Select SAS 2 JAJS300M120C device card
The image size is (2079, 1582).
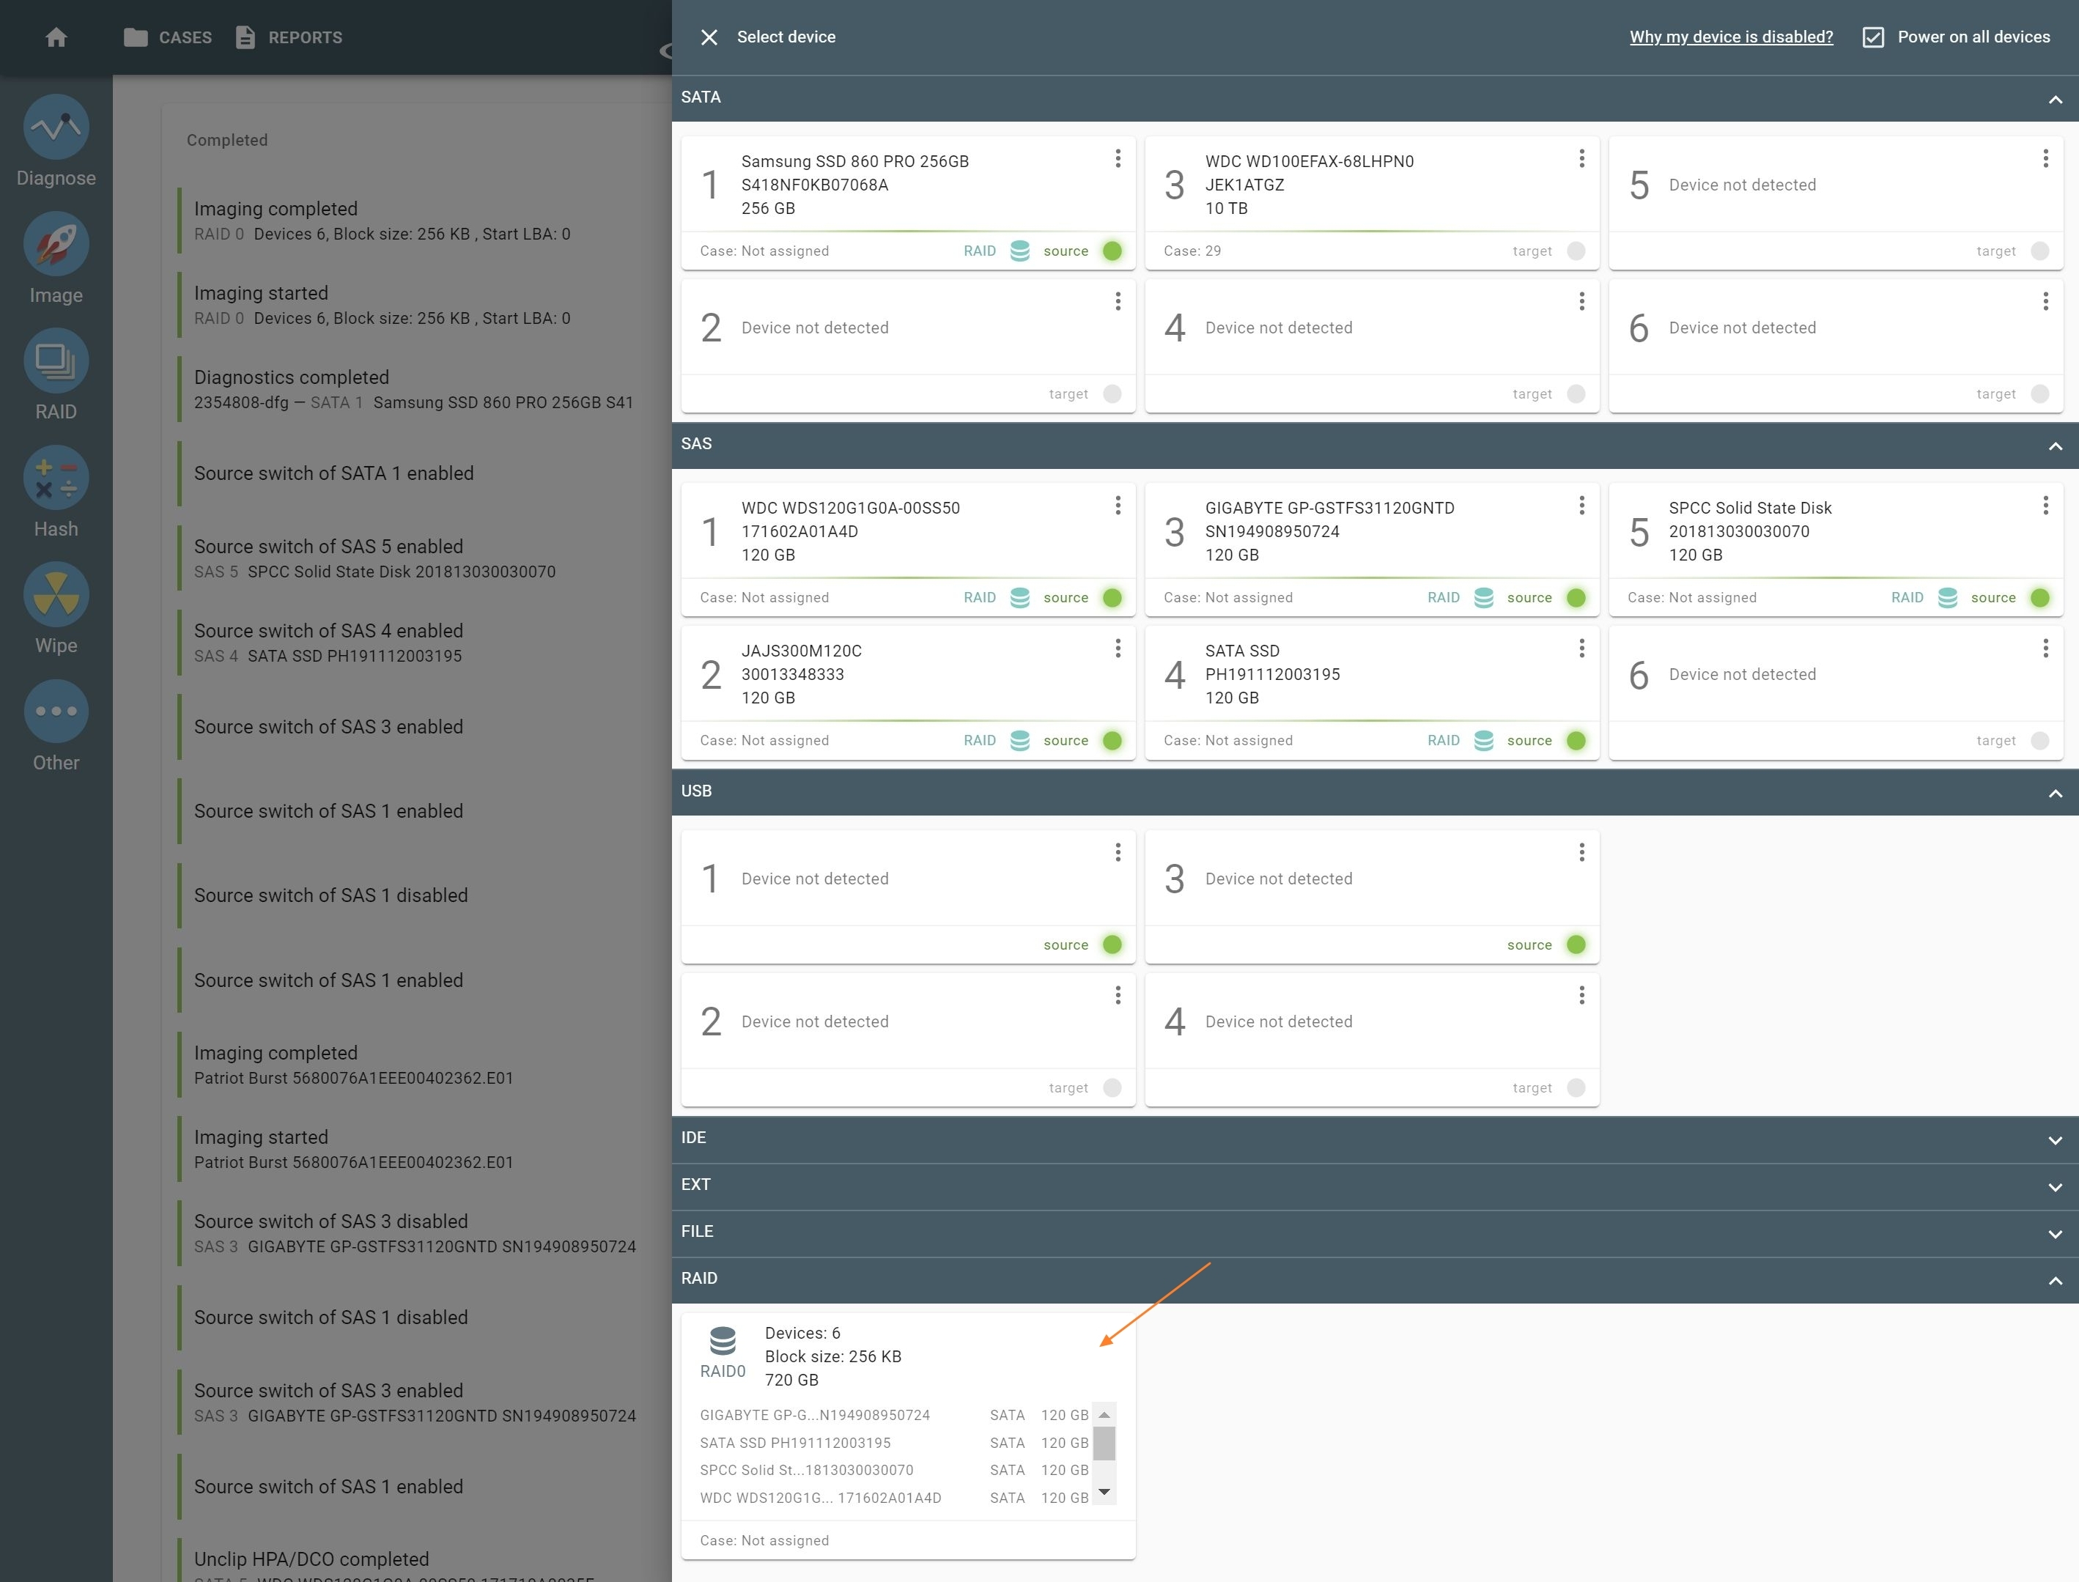[908, 692]
